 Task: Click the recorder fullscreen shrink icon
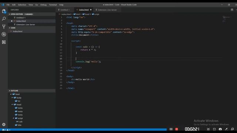[214, 129]
